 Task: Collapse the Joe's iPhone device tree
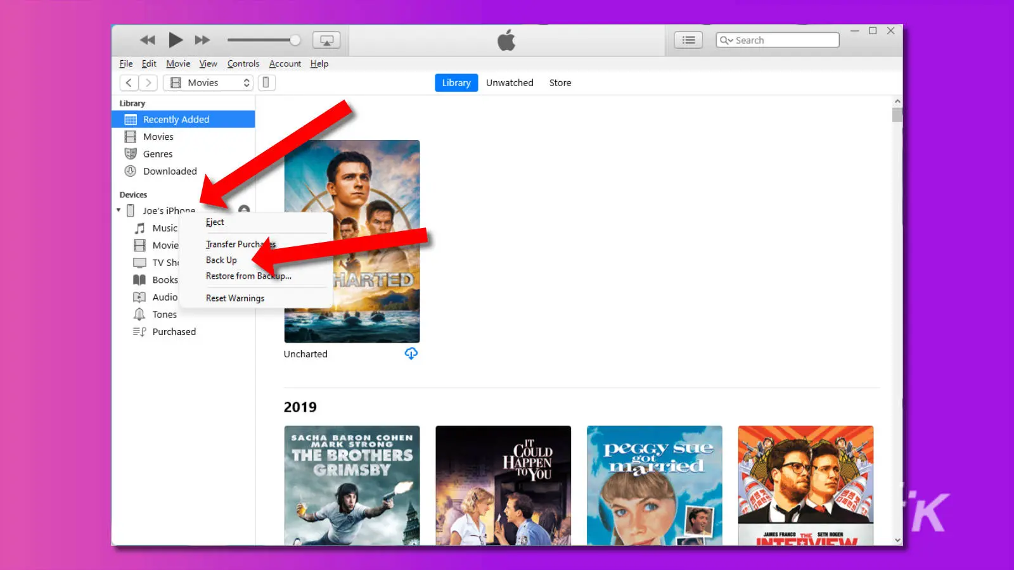click(x=119, y=210)
